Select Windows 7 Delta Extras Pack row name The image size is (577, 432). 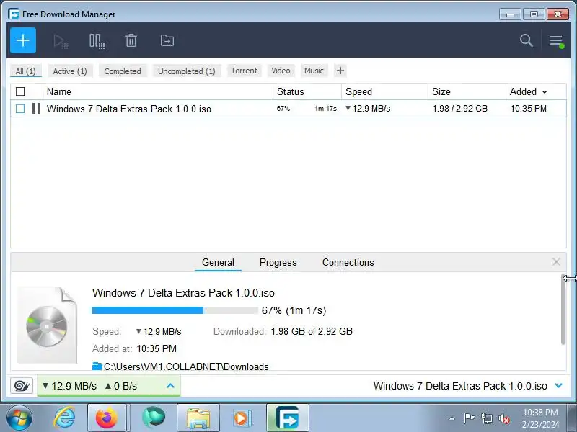tap(129, 109)
